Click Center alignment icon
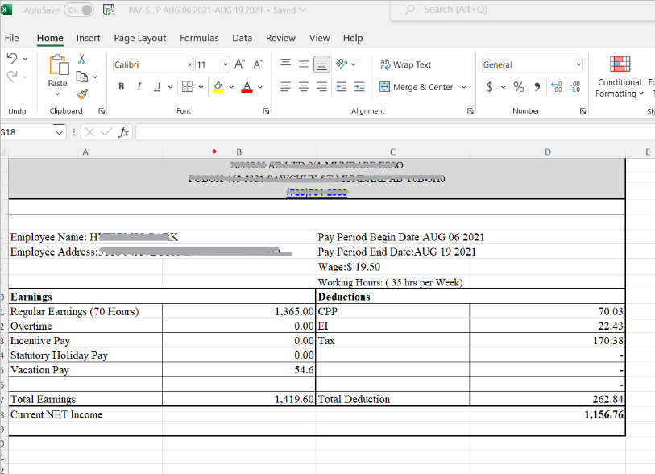Image resolution: width=655 pixels, height=474 pixels. [x=304, y=86]
